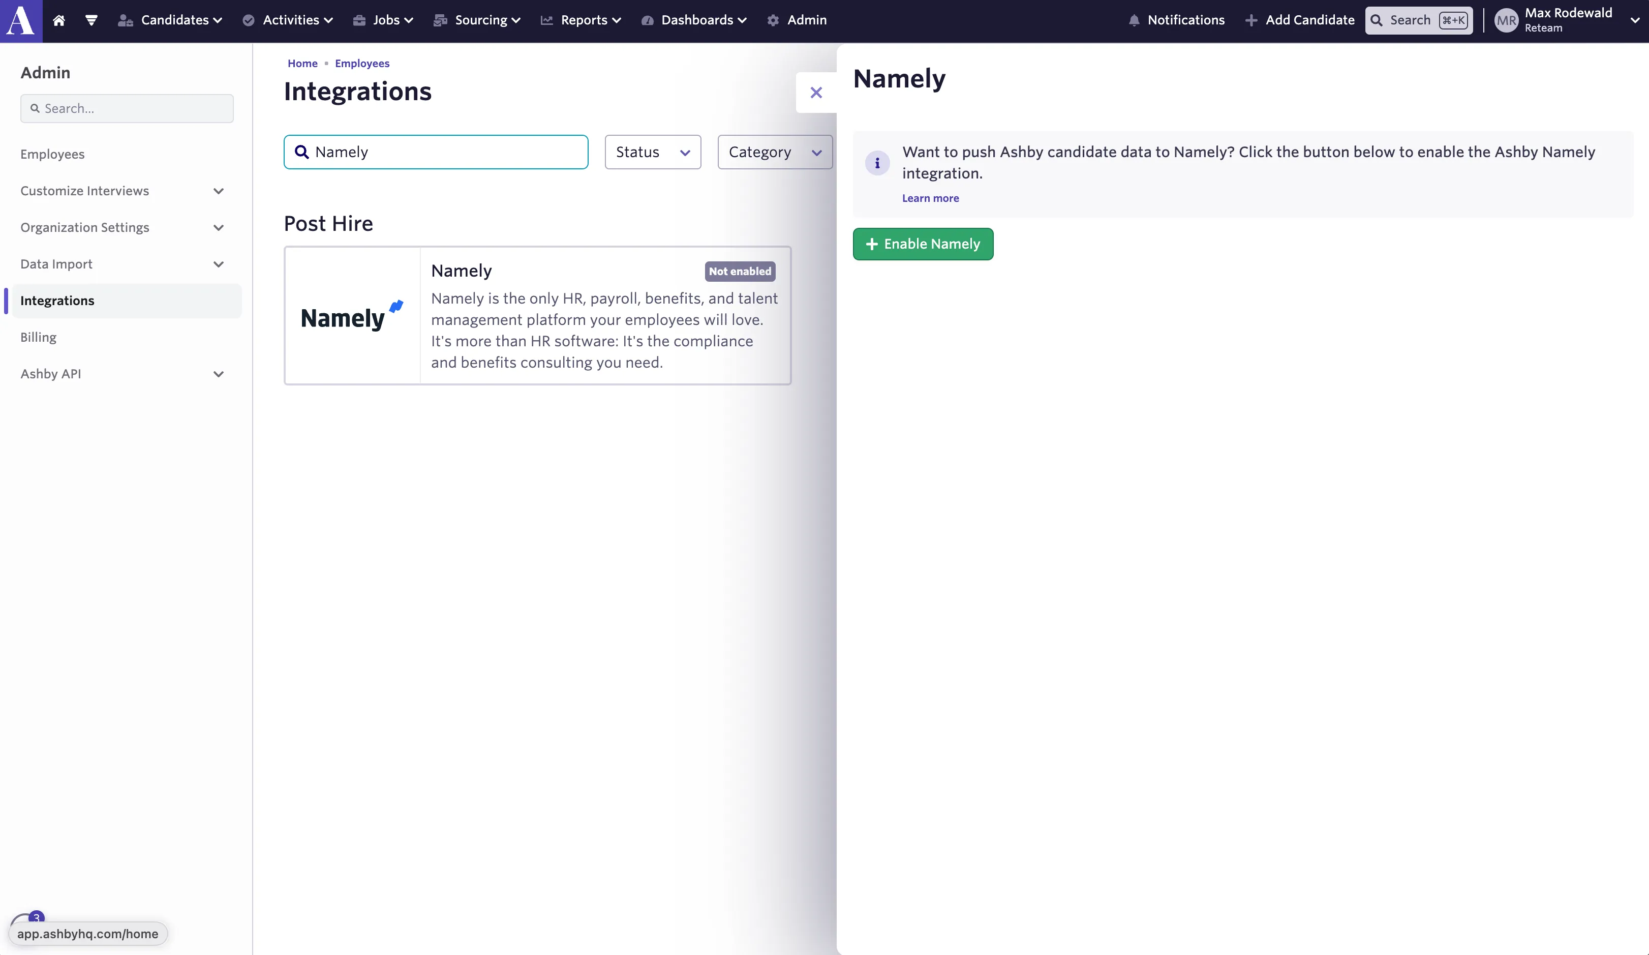Click the Ashby logo icon

21,21
